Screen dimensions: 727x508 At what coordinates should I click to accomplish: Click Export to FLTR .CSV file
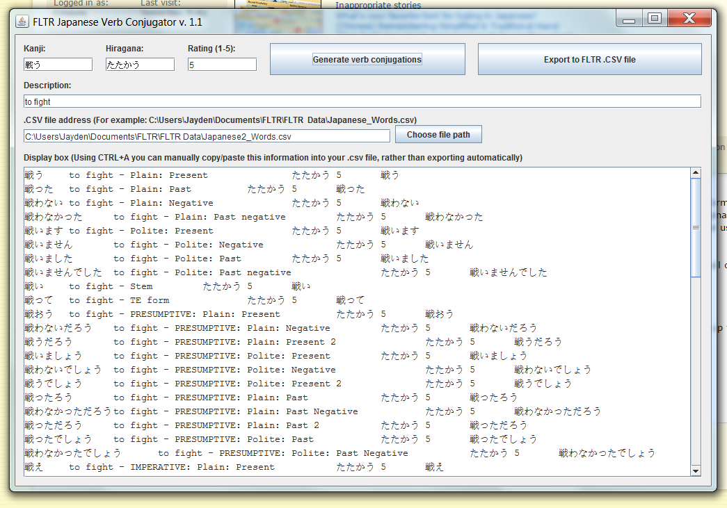click(589, 59)
